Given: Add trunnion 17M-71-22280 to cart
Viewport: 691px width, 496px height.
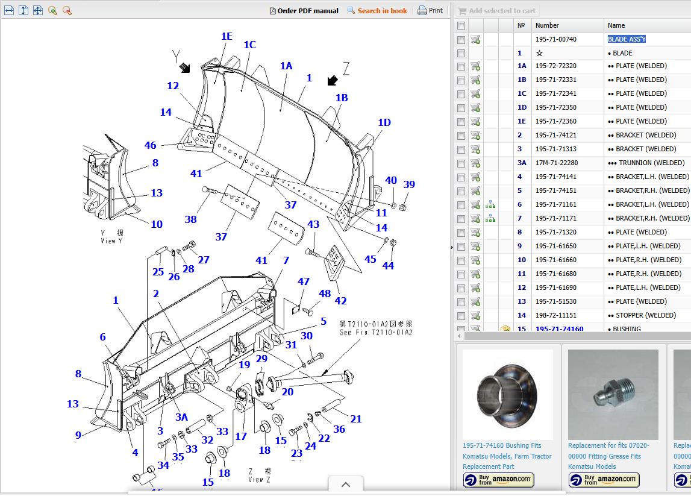Looking at the screenshot, I should tap(475, 163).
